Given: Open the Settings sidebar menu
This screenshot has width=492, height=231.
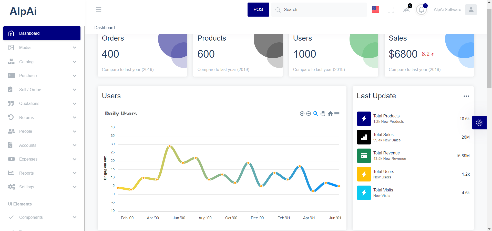Looking at the screenshot, I should (42, 187).
